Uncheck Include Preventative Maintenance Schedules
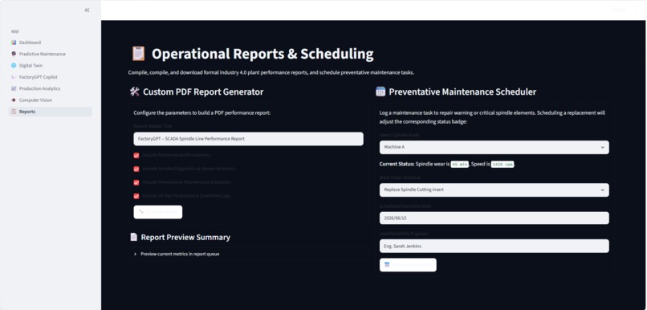 [x=136, y=182]
